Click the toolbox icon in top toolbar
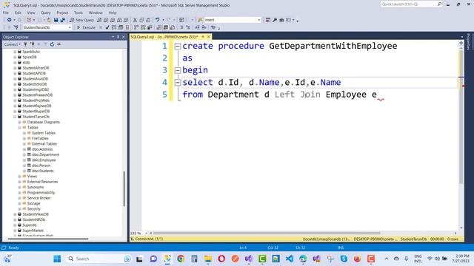The image size is (474, 266). (x=281, y=20)
